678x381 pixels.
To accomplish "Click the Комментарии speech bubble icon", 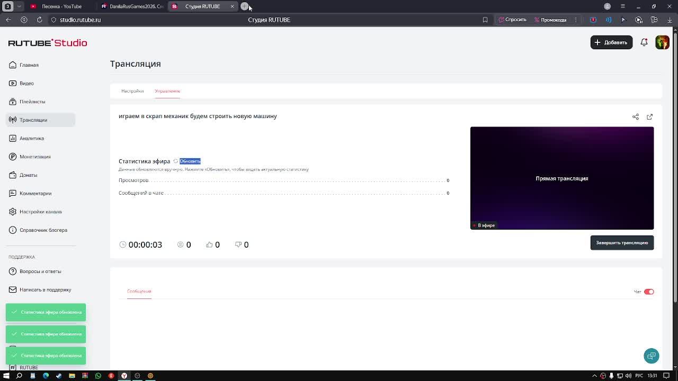I will [13, 193].
